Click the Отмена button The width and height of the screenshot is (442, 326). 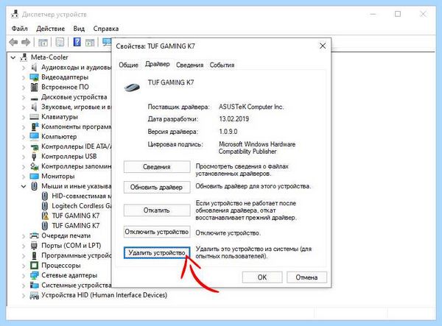(306, 277)
